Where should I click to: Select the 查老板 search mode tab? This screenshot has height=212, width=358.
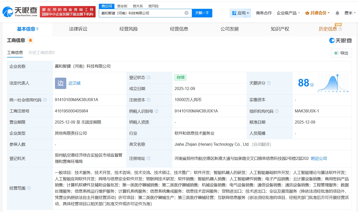122,6
